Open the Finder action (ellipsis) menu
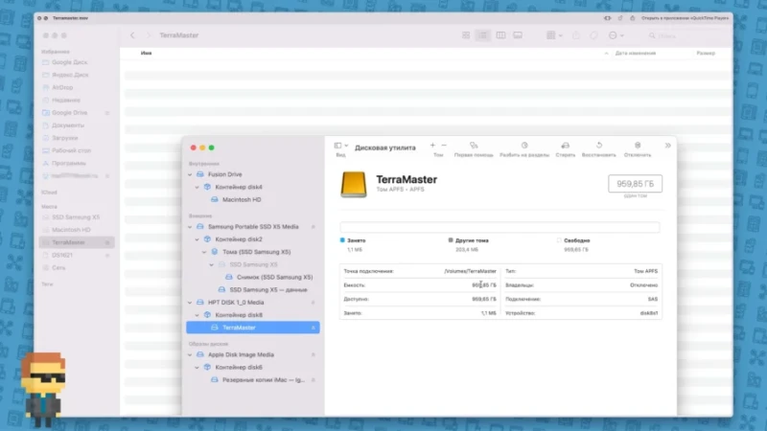The width and height of the screenshot is (767, 431). pos(616,35)
